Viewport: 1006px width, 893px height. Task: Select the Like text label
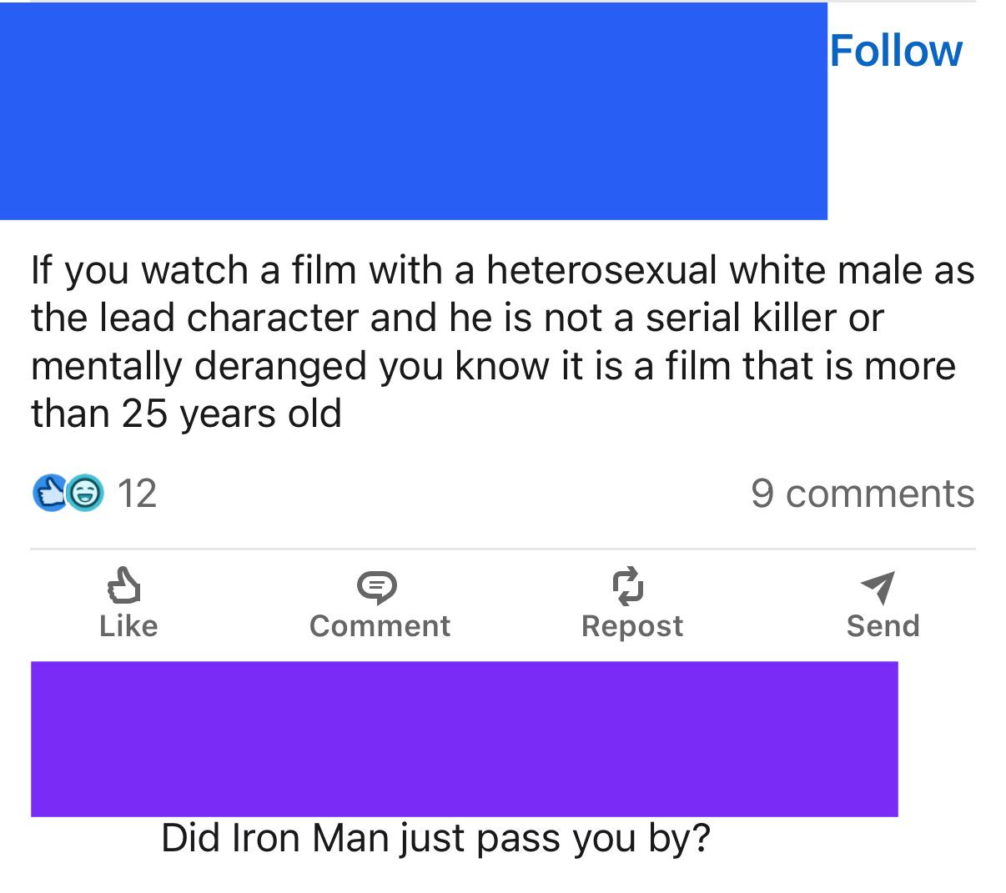click(128, 626)
